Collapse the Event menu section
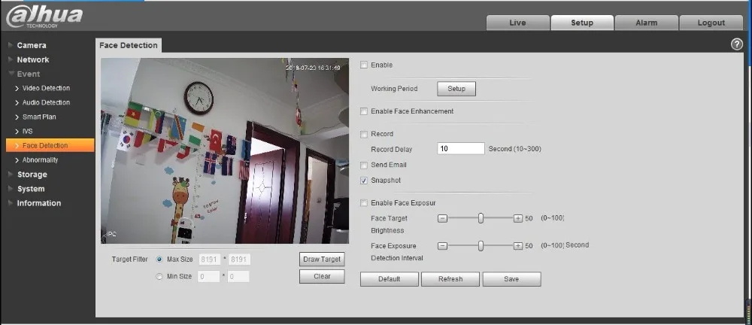Image resolution: width=752 pixels, height=325 pixels. tap(29, 74)
